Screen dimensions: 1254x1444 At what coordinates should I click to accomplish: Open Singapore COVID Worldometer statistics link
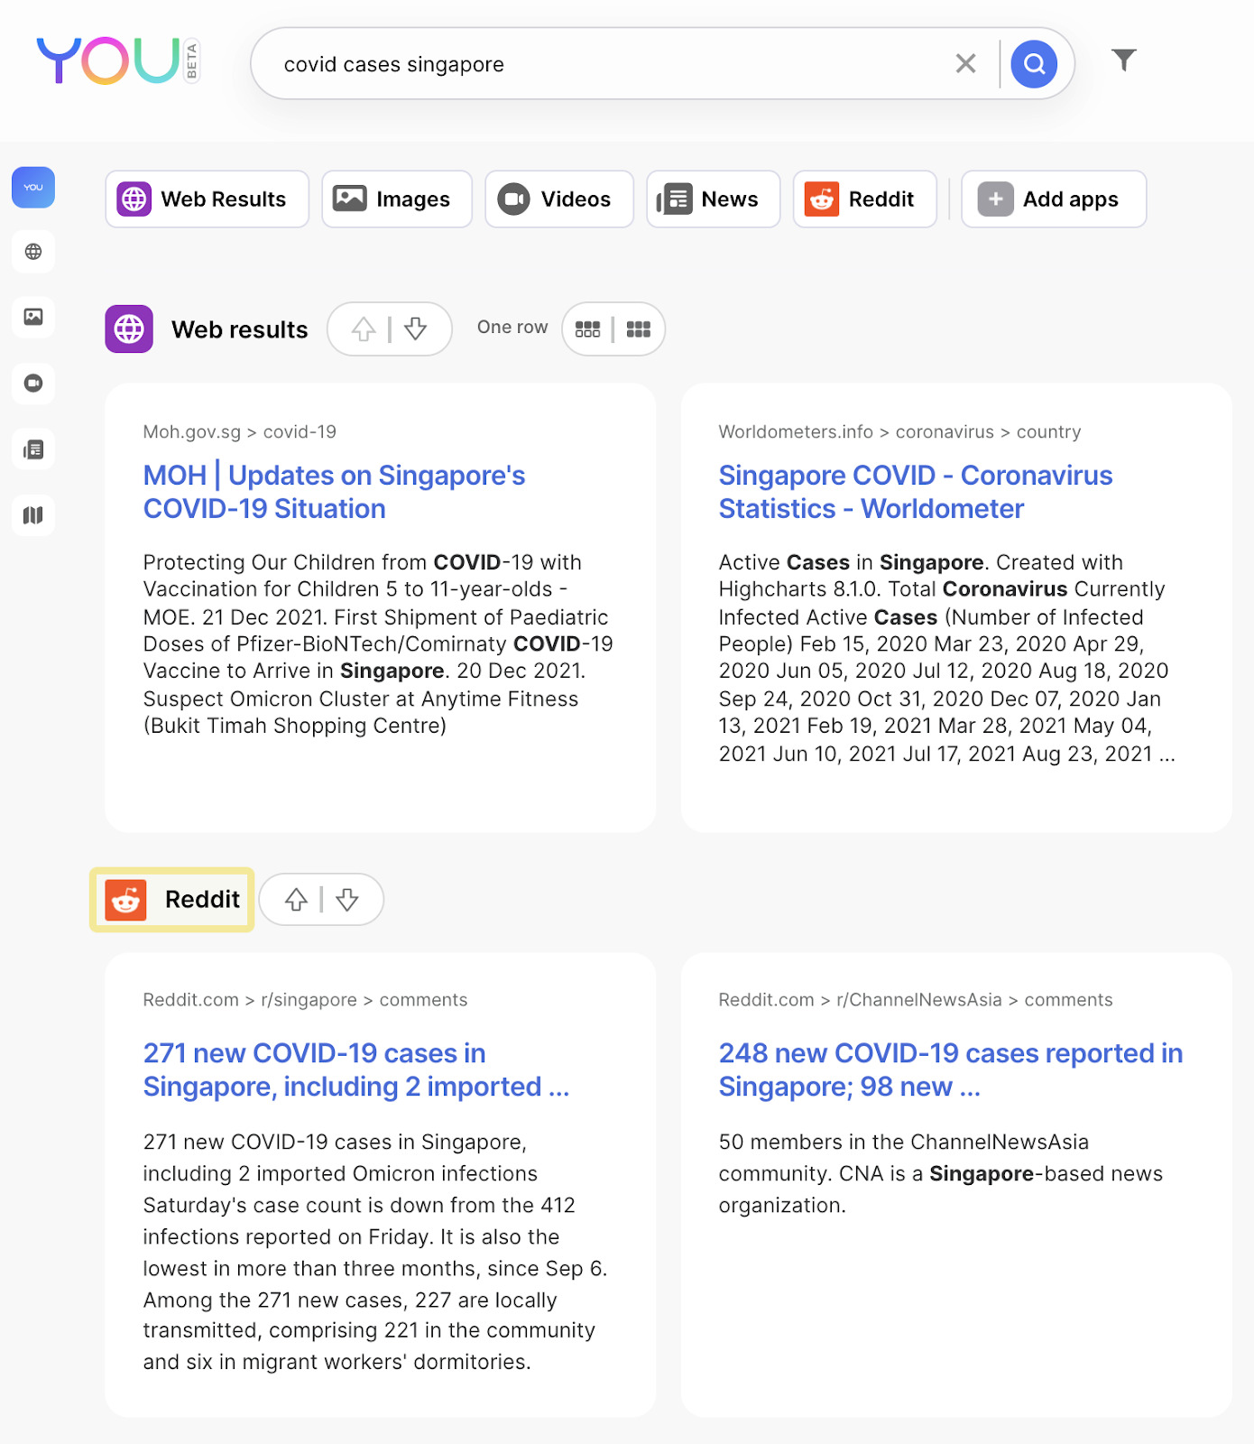click(x=916, y=492)
